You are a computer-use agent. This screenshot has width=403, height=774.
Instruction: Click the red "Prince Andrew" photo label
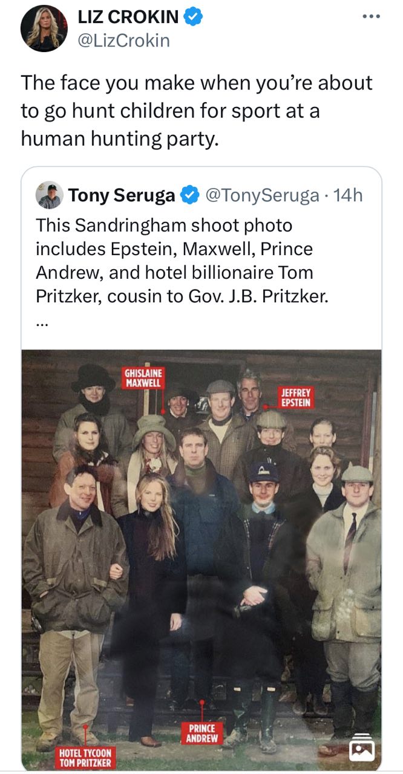[x=201, y=733]
